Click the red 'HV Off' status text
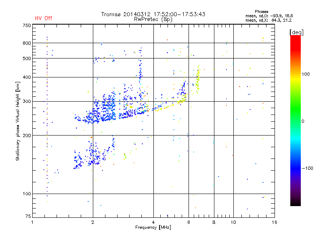The width and height of the screenshot is (323, 242). 44,18
